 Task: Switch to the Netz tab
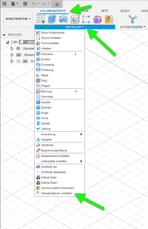click(x=105, y=11)
